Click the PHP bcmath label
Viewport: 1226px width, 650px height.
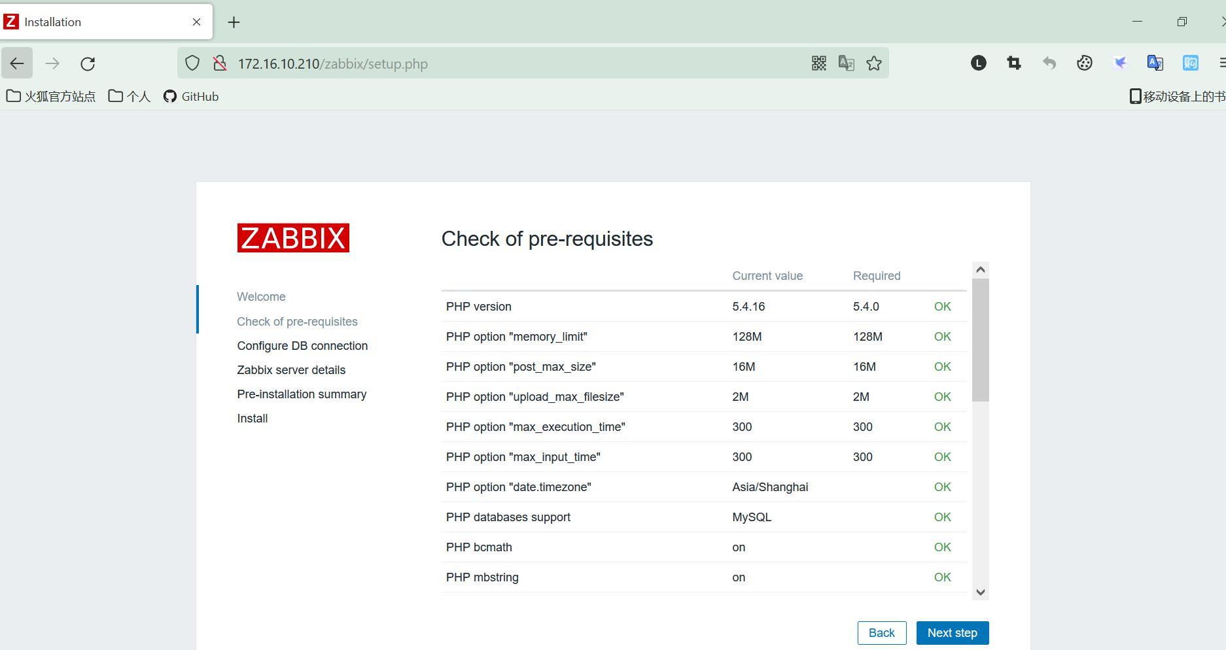tap(479, 547)
